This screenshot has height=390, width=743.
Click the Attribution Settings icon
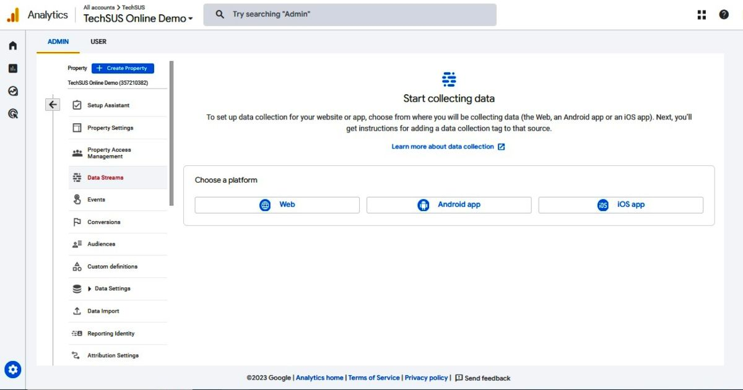coord(77,355)
